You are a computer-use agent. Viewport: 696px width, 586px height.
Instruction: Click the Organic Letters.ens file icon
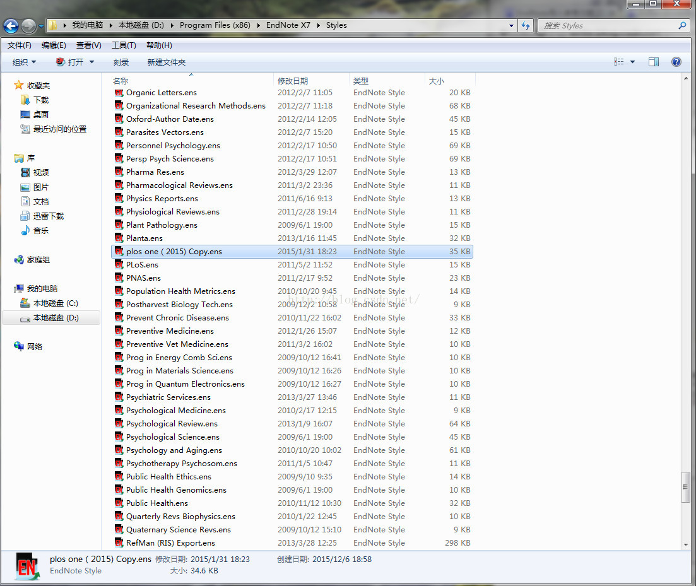click(x=119, y=92)
